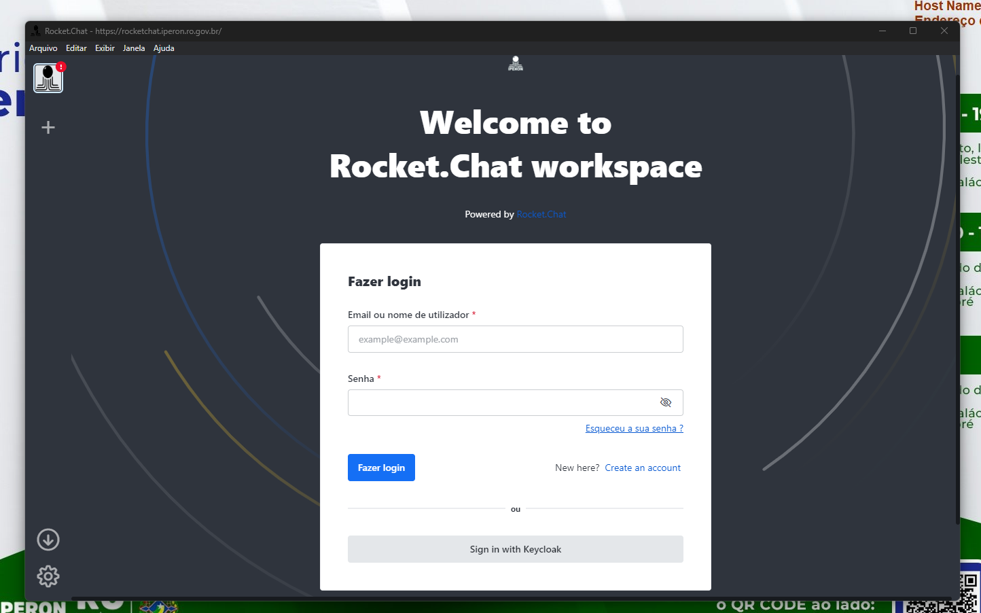Open the Ajuda menu
Image resolution: width=981 pixels, height=613 pixels.
pos(164,48)
